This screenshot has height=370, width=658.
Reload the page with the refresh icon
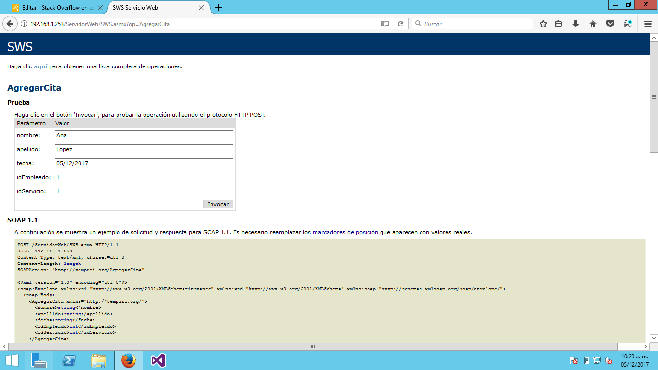pyautogui.click(x=400, y=24)
